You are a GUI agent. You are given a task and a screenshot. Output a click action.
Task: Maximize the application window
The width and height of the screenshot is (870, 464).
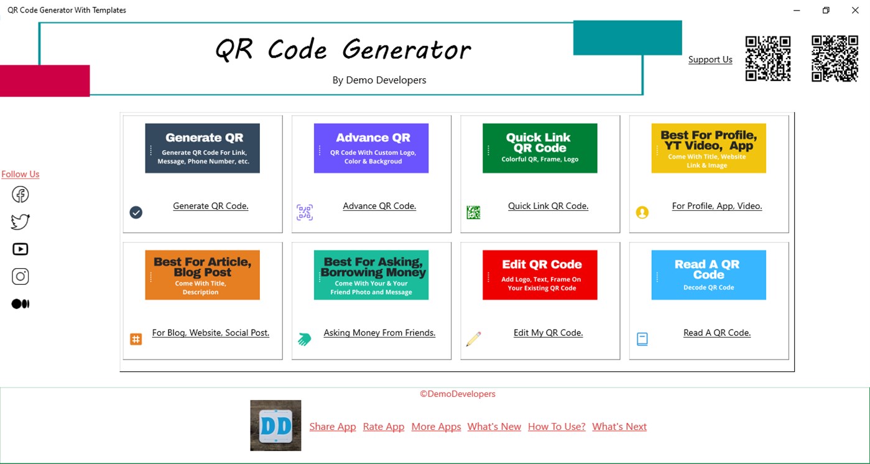point(826,10)
